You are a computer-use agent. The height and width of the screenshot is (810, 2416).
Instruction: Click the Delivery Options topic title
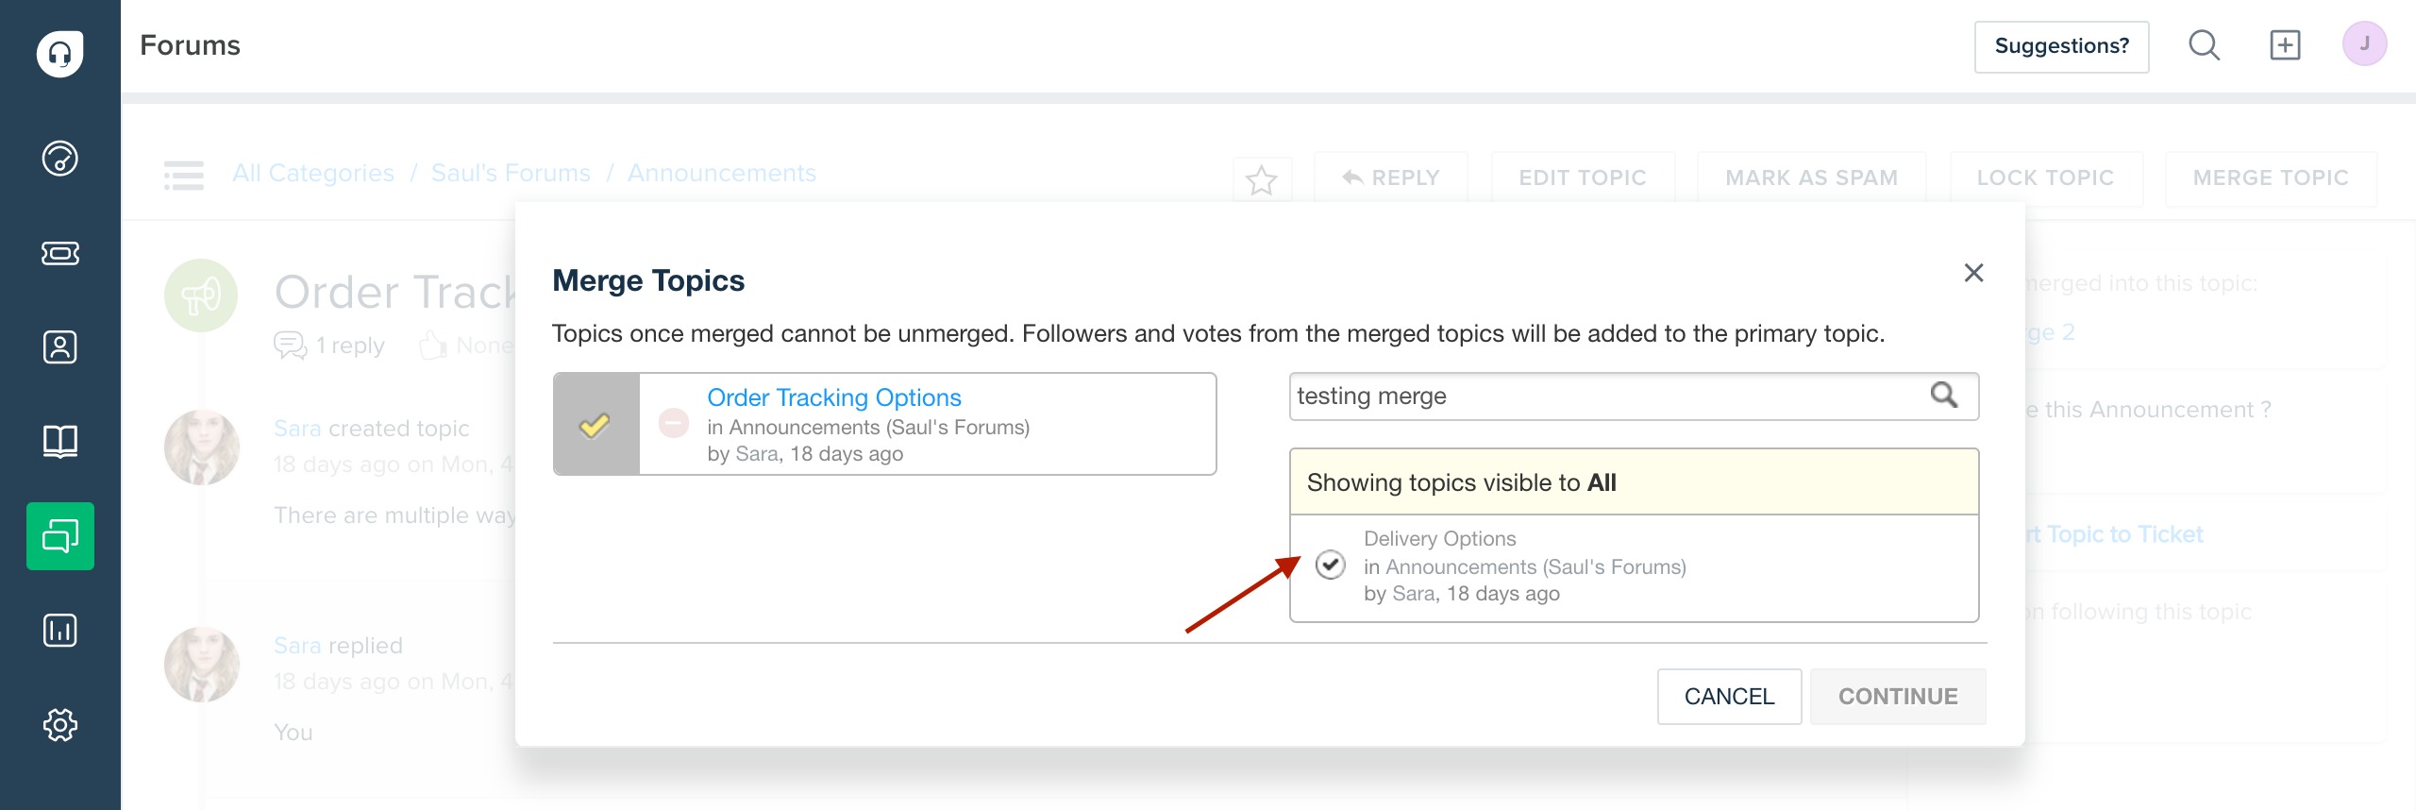1440,538
